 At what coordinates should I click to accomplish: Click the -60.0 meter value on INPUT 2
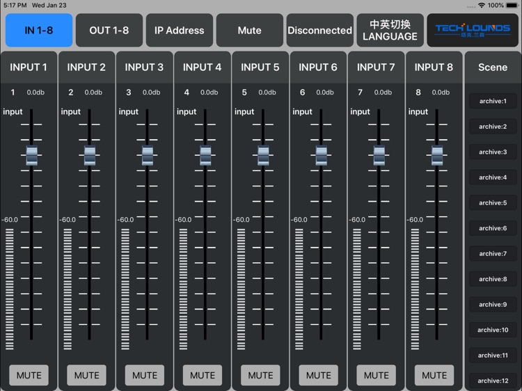[68, 220]
